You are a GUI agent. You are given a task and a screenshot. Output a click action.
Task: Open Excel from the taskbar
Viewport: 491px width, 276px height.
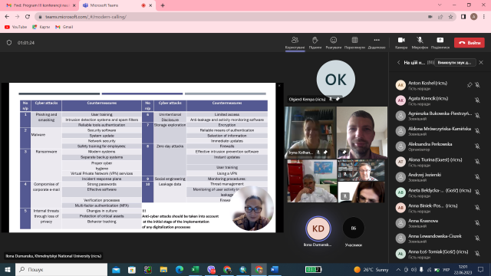point(195,269)
